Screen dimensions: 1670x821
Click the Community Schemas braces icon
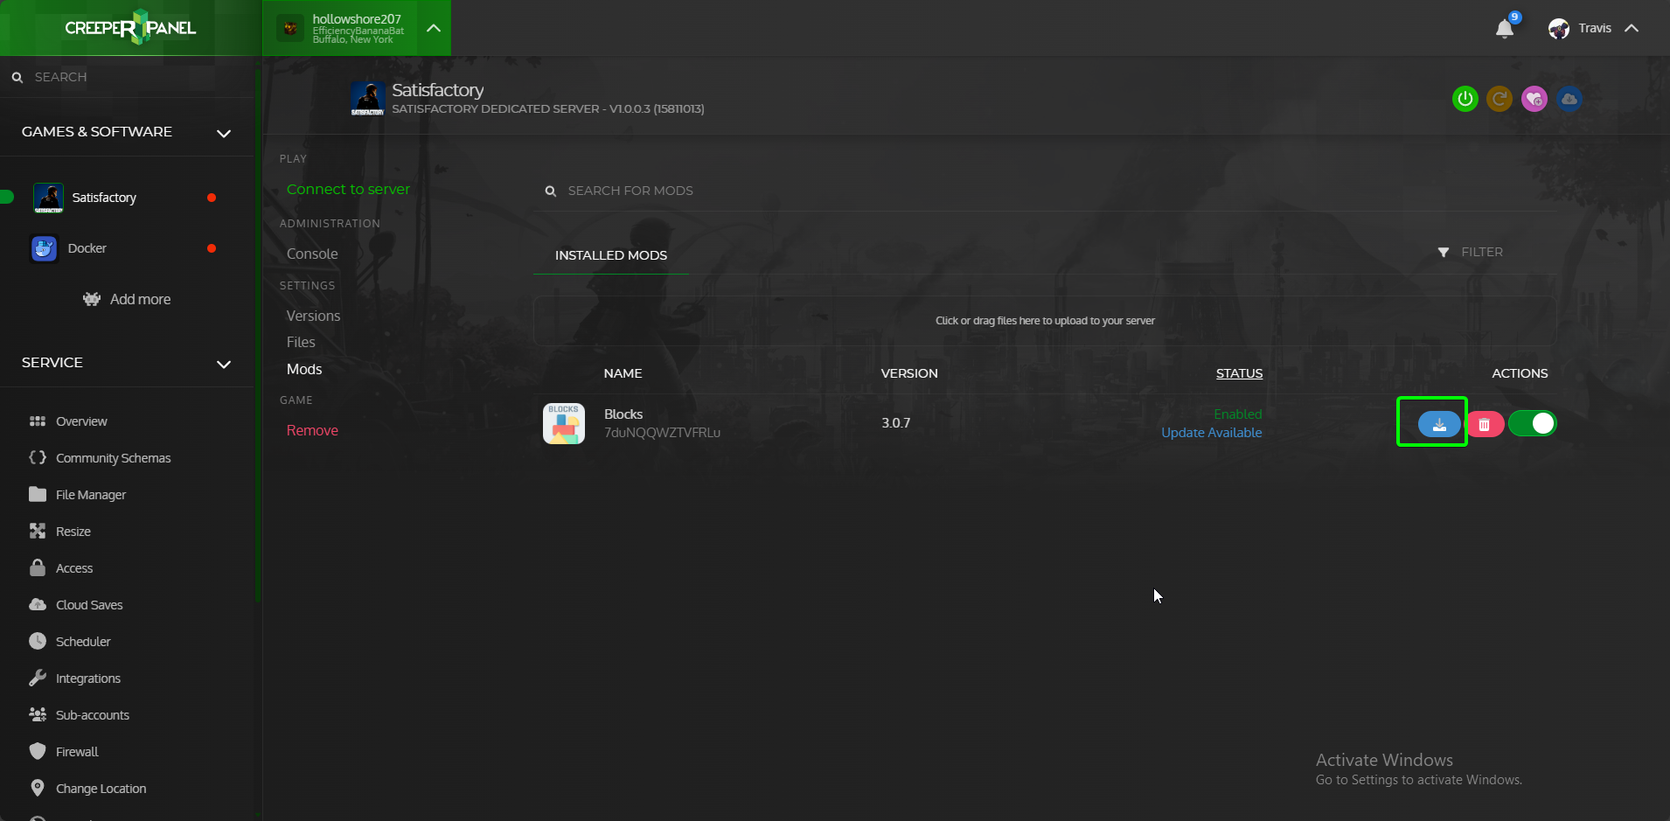[x=38, y=457]
